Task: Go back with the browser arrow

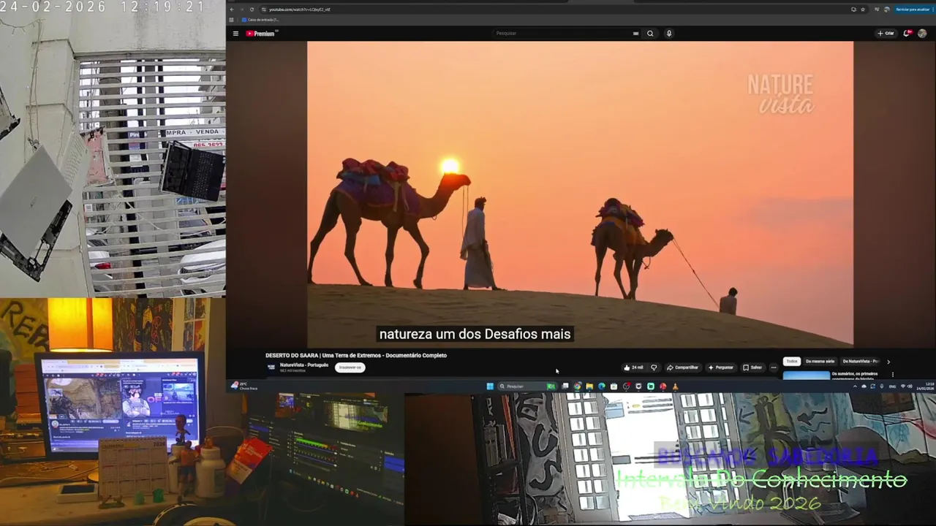Action: tap(233, 9)
